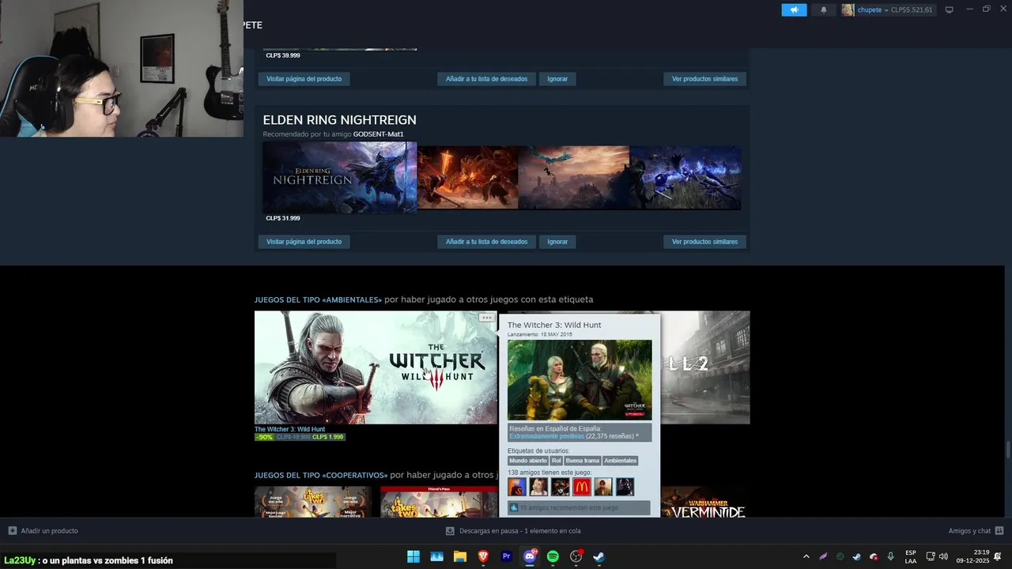Screen dimensions: 1012x569
Task: Launch Brave browser from the taskbar
Action: click(483, 556)
